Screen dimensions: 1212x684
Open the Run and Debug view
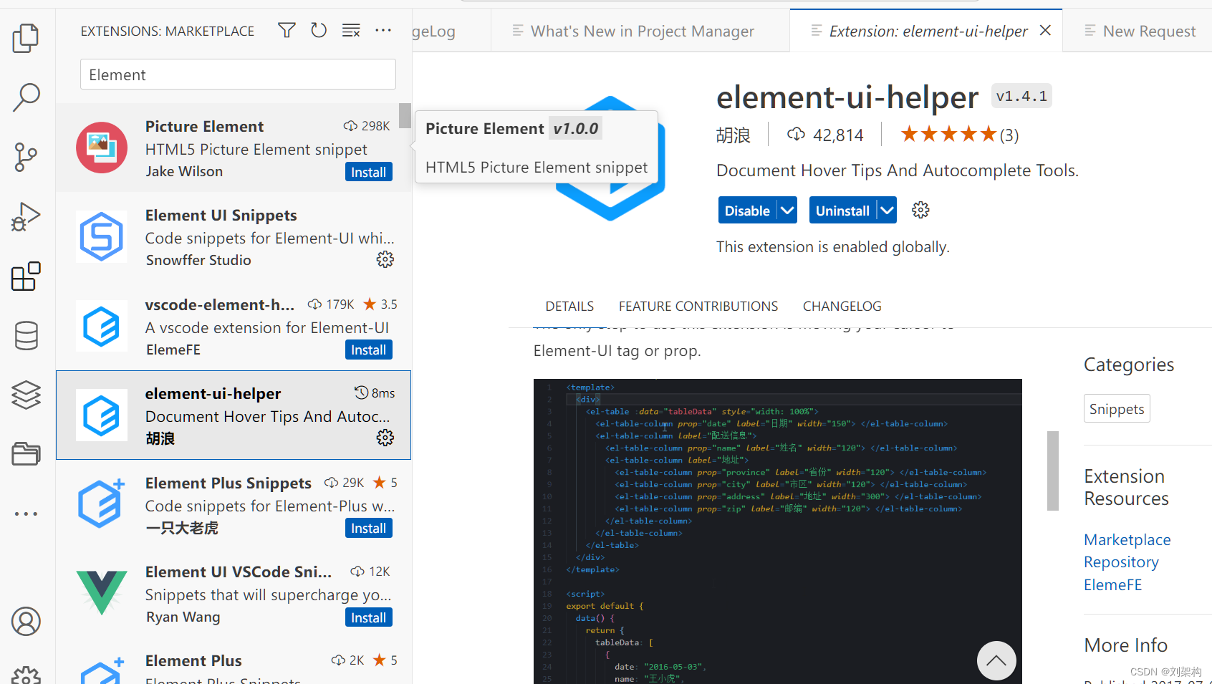pos(26,216)
